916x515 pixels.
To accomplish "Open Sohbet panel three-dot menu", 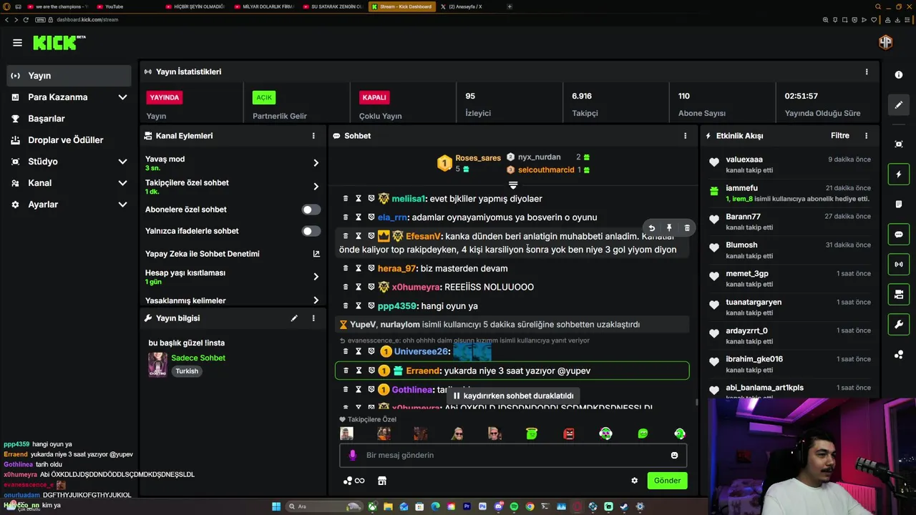I will pos(685,136).
